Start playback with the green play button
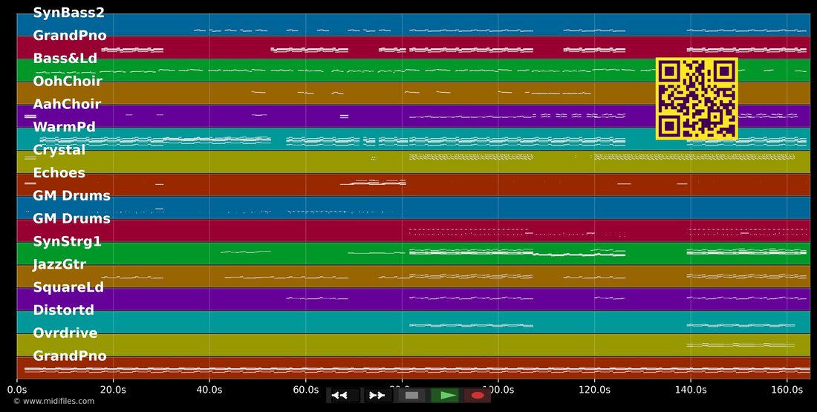Image resolution: width=817 pixels, height=412 pixels. pyautogui.click(x=444, y=396)
